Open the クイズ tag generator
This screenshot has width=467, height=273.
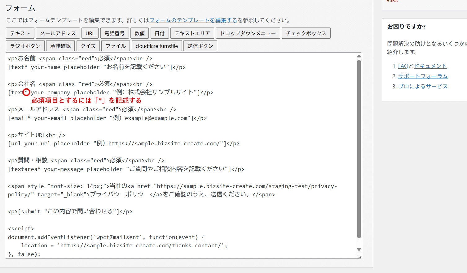coord(88,46)
